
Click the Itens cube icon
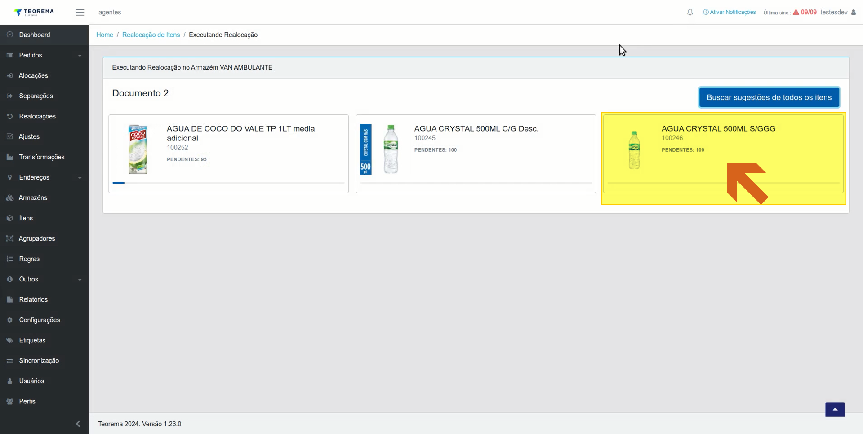[10, 218]
